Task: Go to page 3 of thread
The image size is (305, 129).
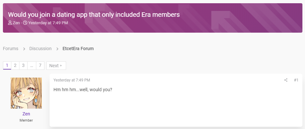Action: [23, 66]
